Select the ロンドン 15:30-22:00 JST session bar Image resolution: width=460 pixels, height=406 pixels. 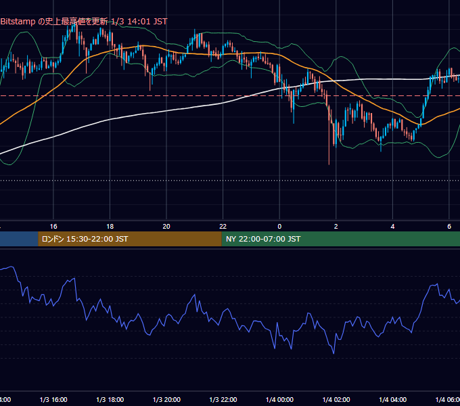pos(130,239)
